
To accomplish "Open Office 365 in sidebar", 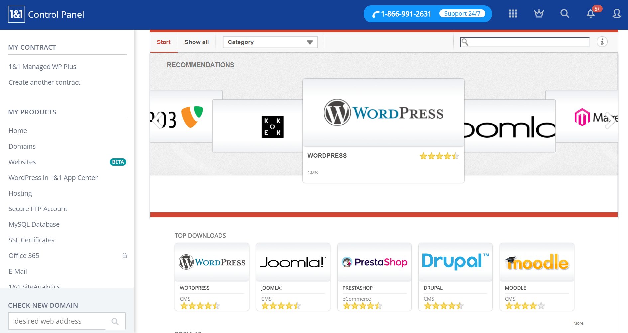I will [24, 256].
